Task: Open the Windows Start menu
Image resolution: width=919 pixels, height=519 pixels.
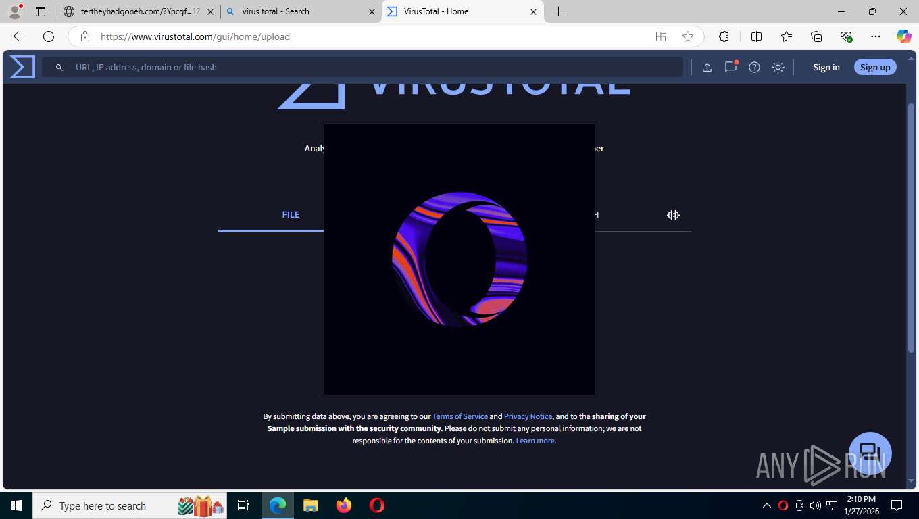Action: pos(16,505)
